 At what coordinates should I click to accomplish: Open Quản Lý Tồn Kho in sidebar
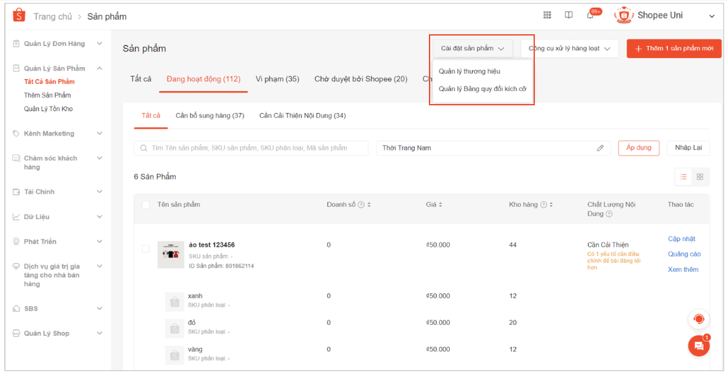tap(48, 109)
